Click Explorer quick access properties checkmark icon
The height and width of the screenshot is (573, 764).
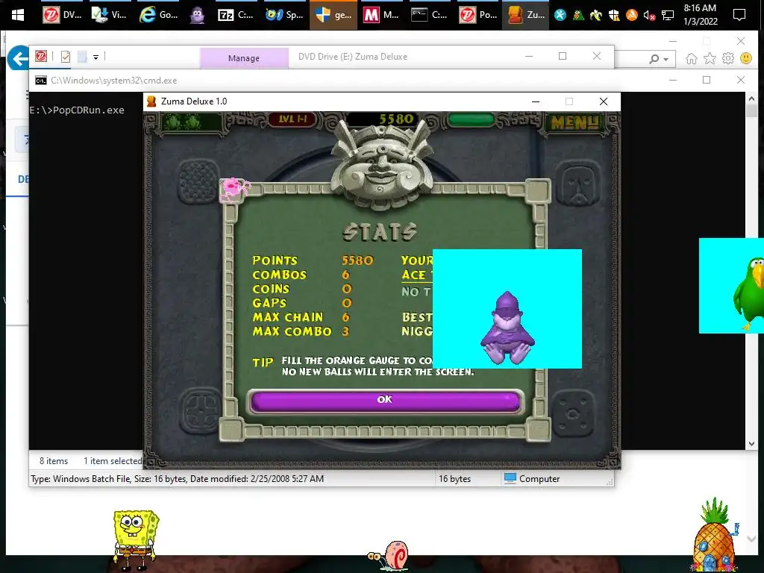click(66, 57)
